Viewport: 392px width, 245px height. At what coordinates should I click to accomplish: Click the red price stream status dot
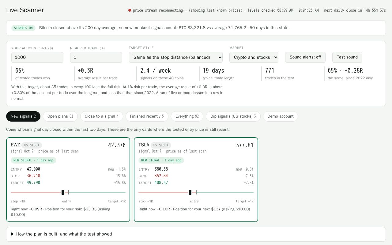(x=130, y=10)
